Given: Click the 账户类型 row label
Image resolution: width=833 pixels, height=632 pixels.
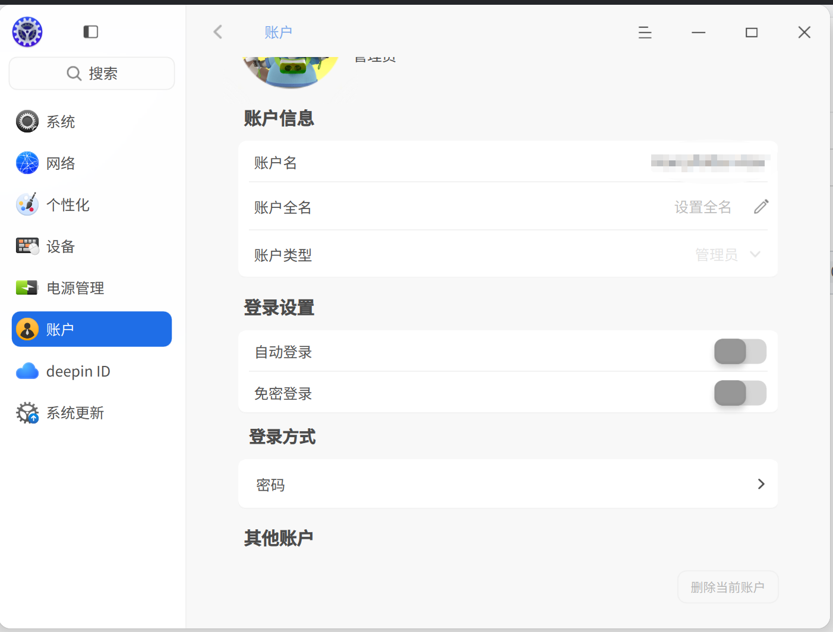Looking at the screenshot, I should tap(283, 255).
